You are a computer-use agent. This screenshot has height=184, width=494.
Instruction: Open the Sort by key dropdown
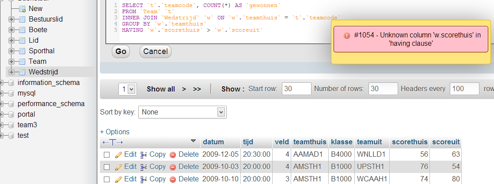[x=182, y=112]
